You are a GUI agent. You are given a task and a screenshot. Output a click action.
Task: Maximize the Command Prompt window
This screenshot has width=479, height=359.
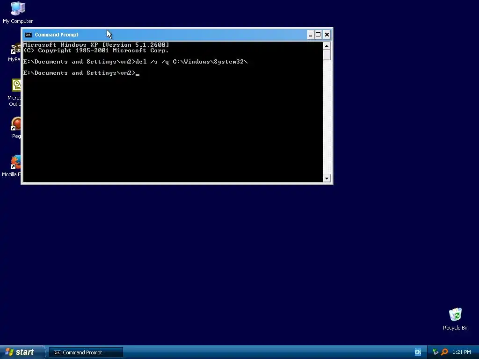[318, 35]
